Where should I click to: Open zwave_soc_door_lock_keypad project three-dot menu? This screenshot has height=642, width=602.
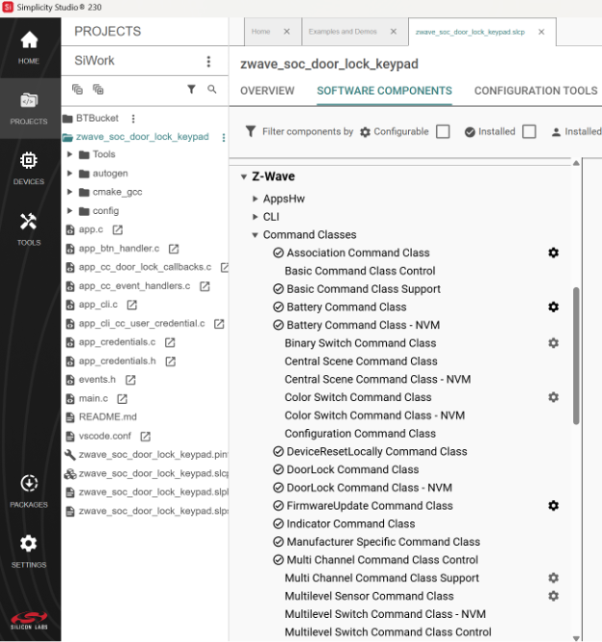(x=224, y=138)
